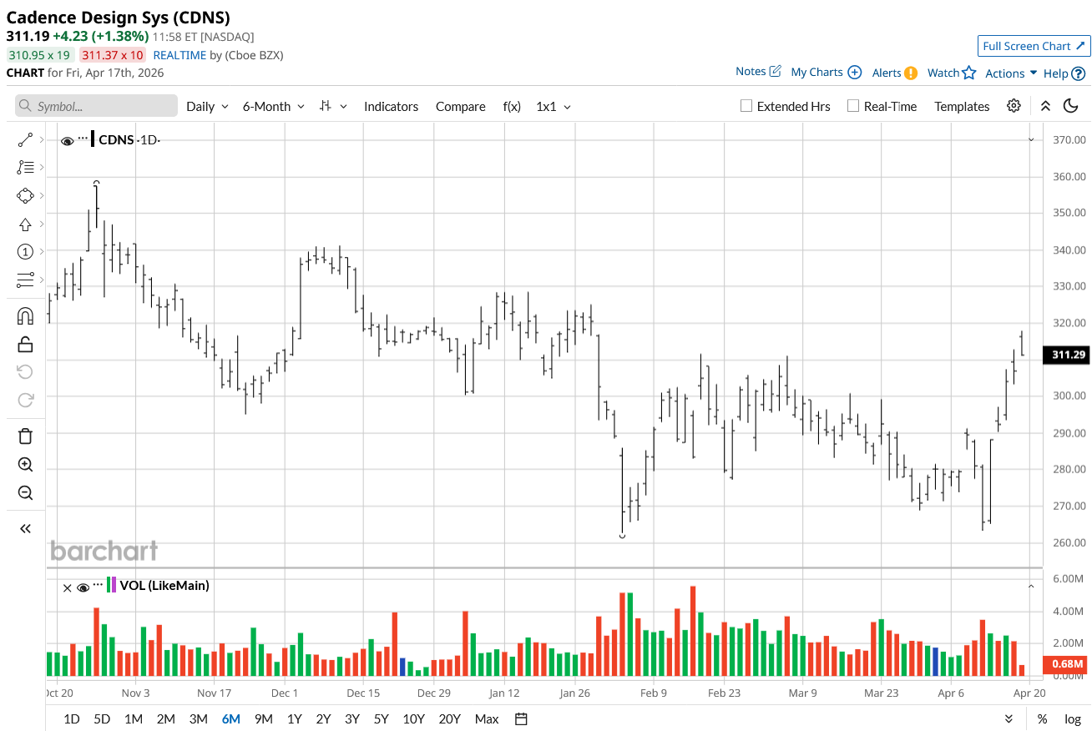The height and width of the screenshot is (731, 1092).
Task: Select the trend line drawing tool
Action: coord(25,140)
